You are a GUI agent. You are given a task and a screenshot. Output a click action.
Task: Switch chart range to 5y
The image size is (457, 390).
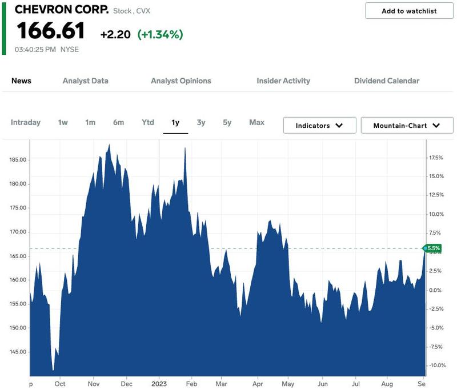[x=227, y=123]
